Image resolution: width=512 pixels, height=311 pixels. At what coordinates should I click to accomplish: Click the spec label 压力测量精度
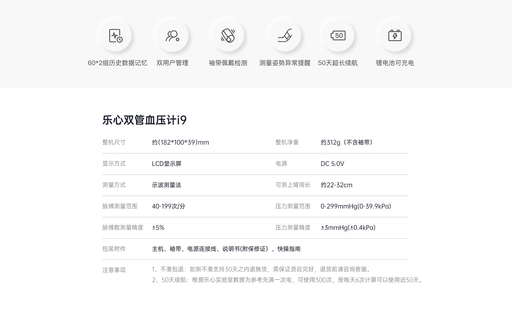[293, 228]
